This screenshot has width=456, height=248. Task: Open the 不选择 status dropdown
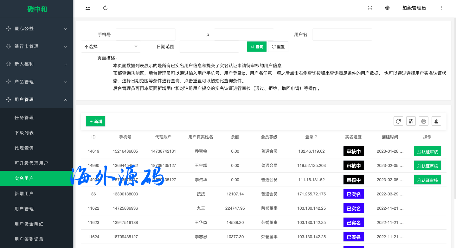[x=111, y=47]
